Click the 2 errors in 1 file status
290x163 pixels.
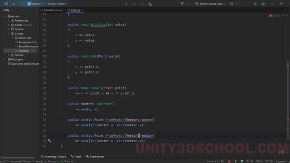click(x=216, y=161)
